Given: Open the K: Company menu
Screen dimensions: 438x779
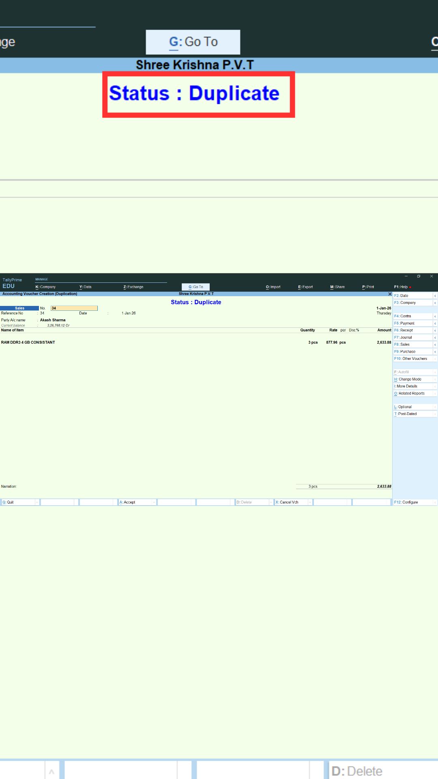Looking at the screenshot, I should [x=45, y=287].
